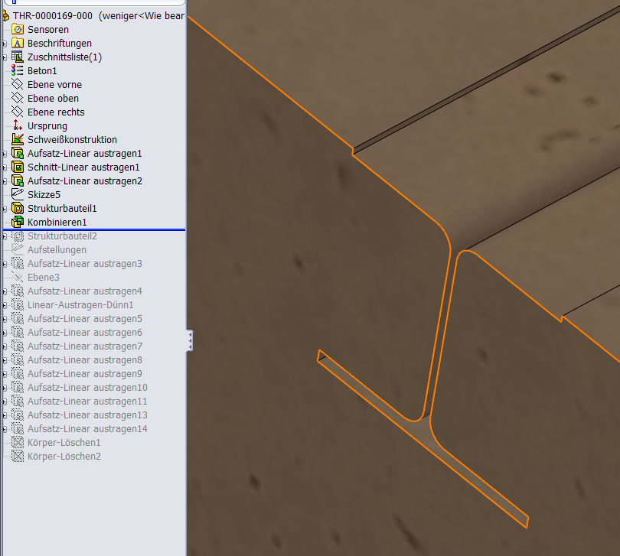This screenshot has height=556, width=620.
Task: Expand the Strukturbauteil2 feature
Action: 5,236
